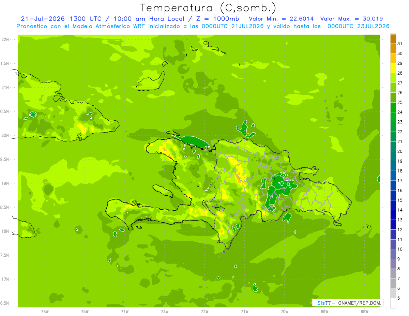Screen dimensions: 409x316
Task: Click the '72W' longitude label
Action: point(204,311)
